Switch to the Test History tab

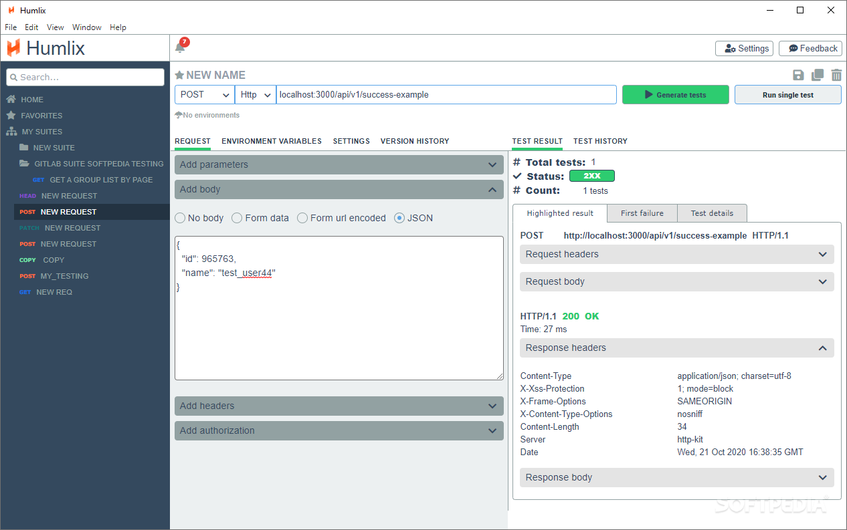tap(600, 141)
